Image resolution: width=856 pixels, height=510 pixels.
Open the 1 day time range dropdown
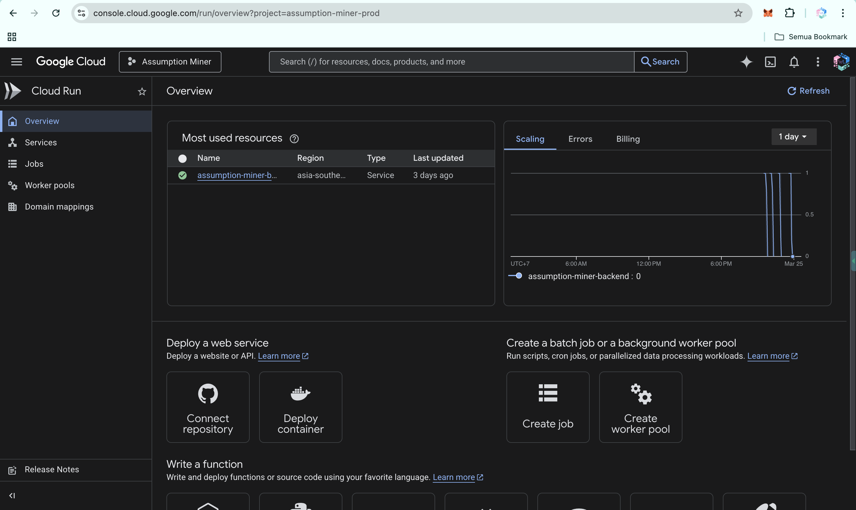794,137
